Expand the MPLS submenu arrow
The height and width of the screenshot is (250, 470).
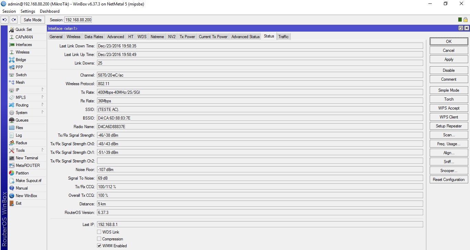tap(43, 97)
